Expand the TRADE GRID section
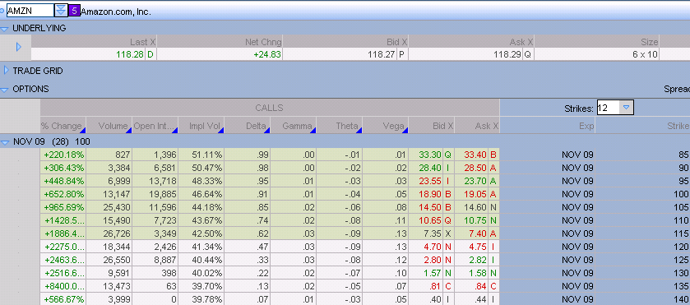The image size is (690, 305). click(x=6, y=71)
